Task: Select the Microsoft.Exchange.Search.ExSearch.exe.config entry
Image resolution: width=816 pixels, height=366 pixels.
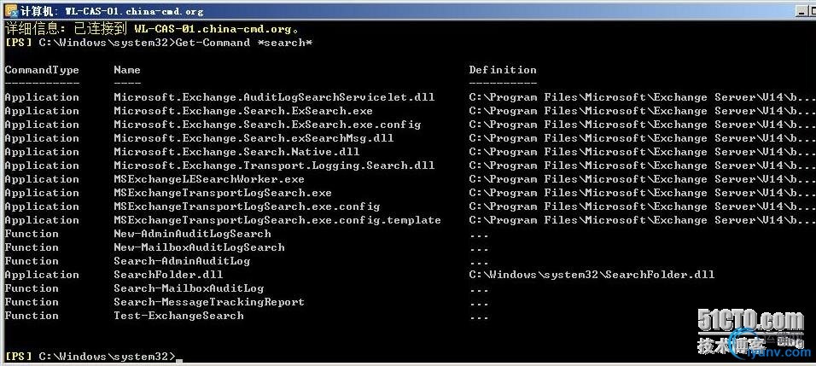Action: click(x=267, y=125)
